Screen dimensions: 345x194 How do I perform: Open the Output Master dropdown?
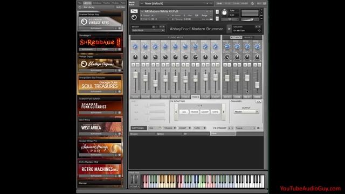pos(246,112)
